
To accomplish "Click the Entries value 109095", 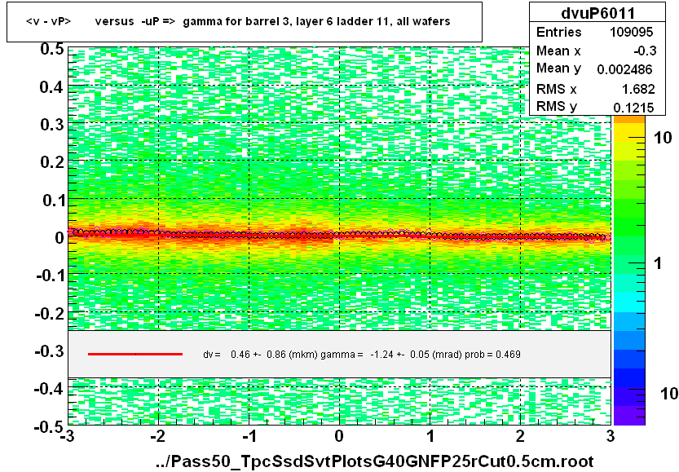I will 632,32.
